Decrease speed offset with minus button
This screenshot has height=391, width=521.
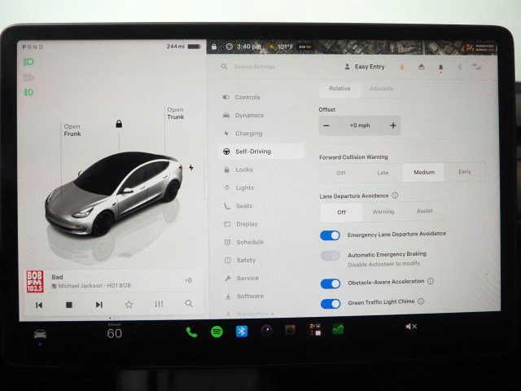click(x=326, y=125)
